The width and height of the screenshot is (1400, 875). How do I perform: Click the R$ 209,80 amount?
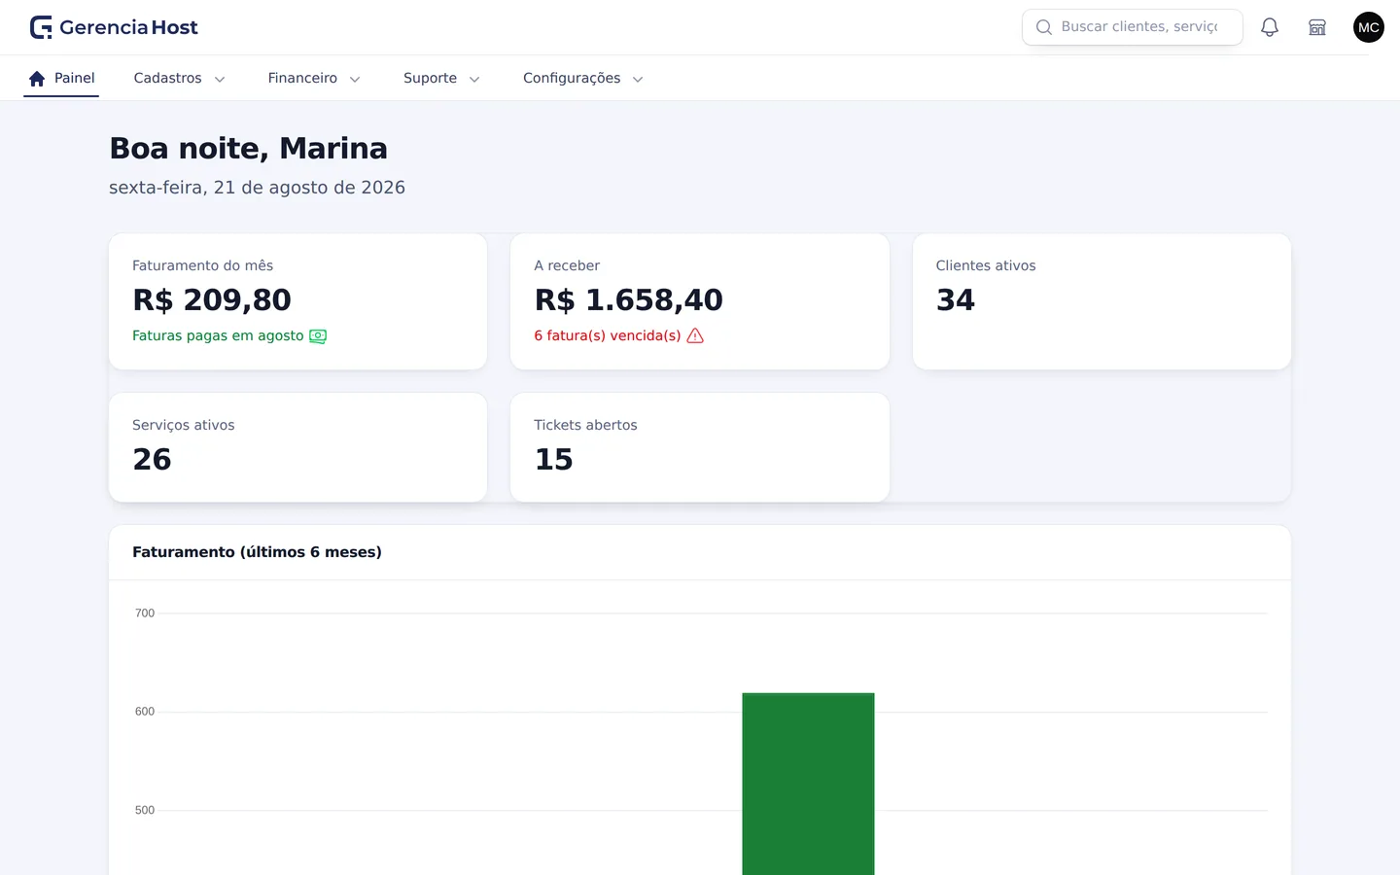212,299
